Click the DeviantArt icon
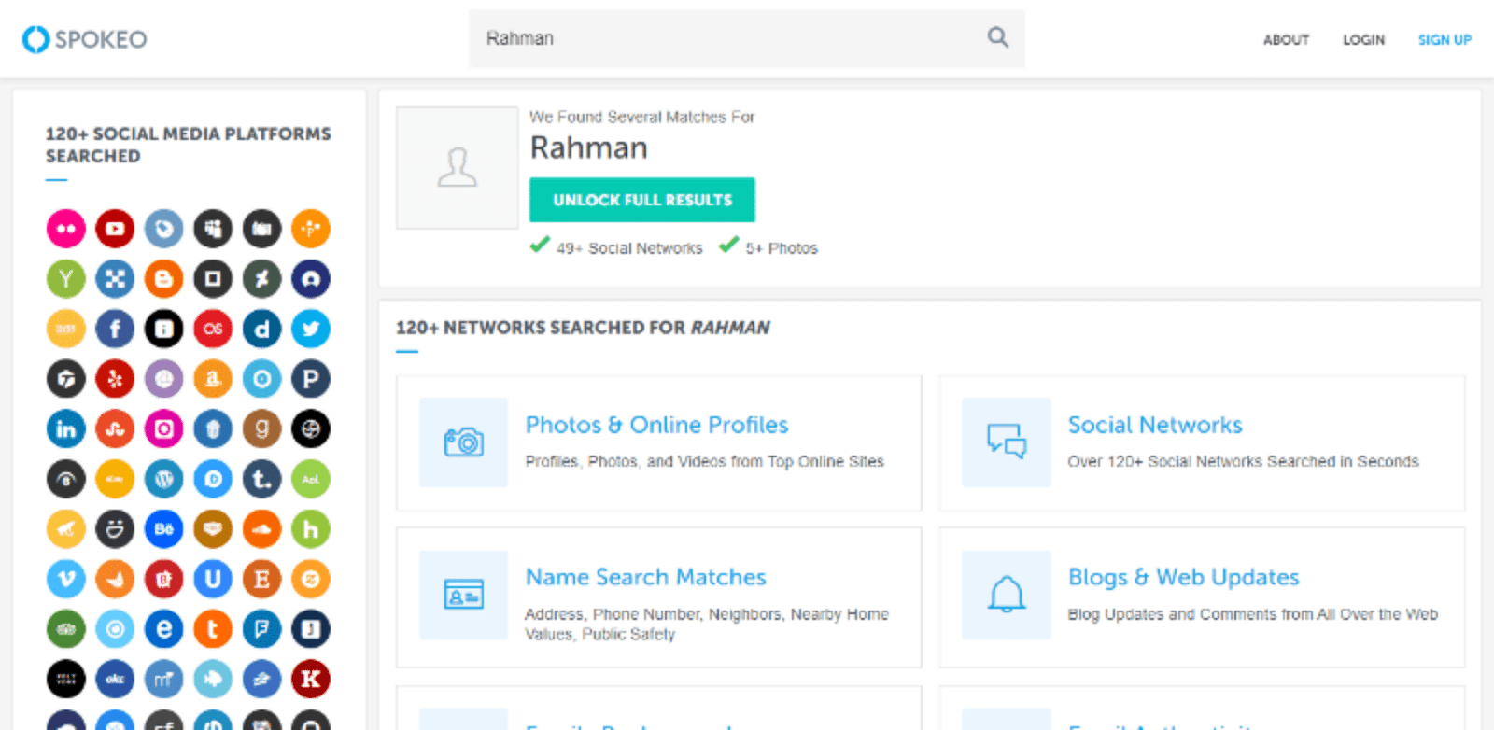This screenshot has height=730, width=1494. 262,279
